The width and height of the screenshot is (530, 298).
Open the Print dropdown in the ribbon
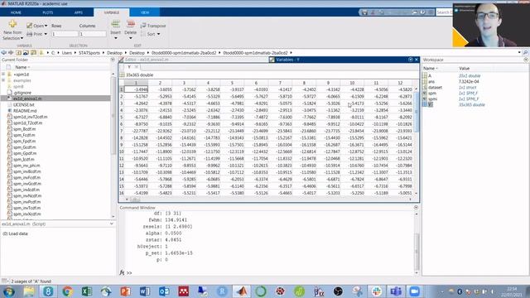coord(36,34)
